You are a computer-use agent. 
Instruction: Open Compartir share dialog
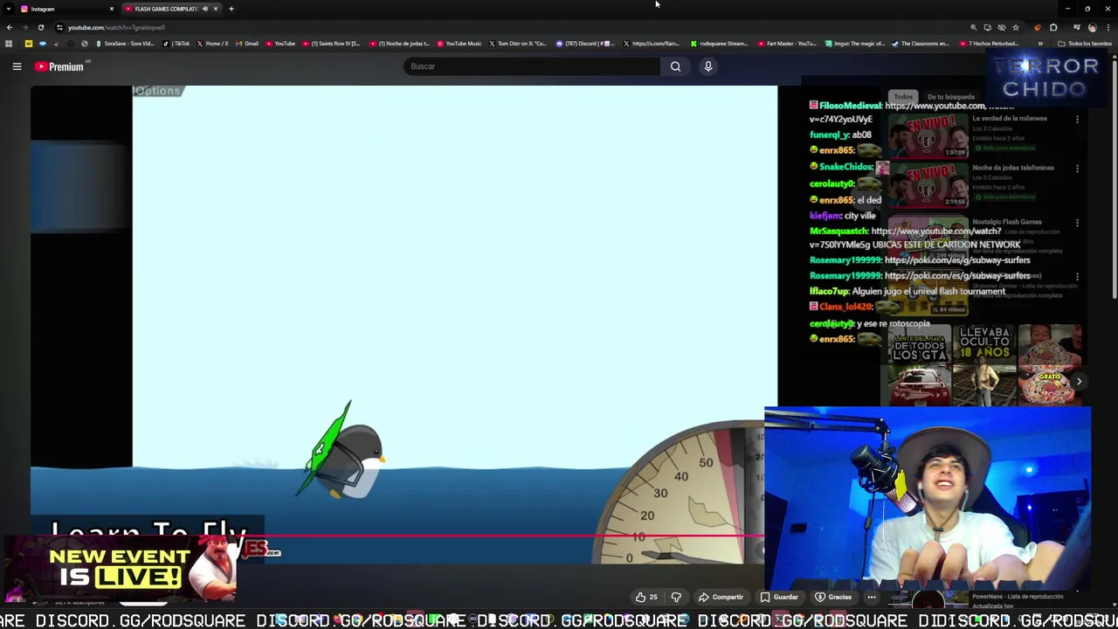(x=721, y=597)
